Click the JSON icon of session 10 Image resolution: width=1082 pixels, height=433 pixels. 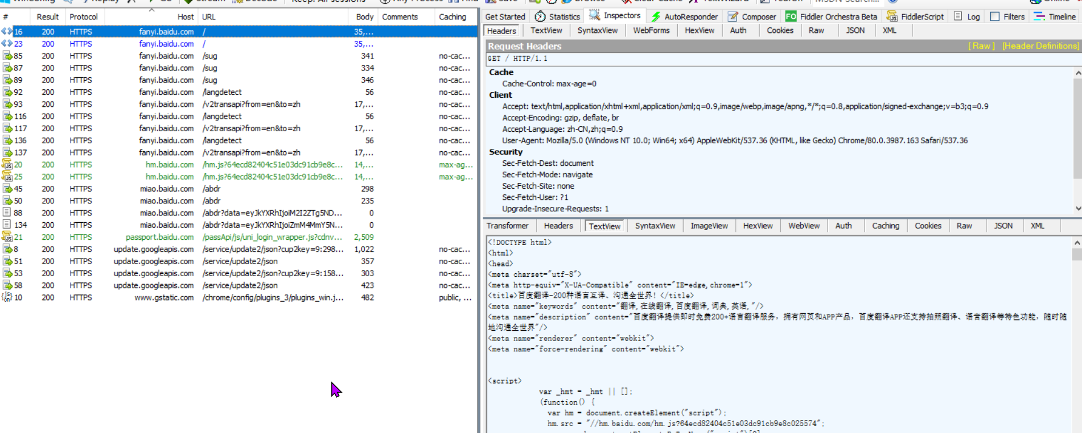[7, 297]
